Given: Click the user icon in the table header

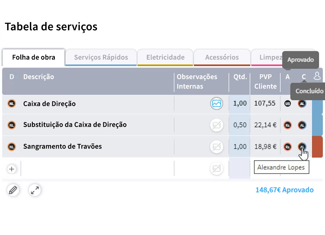Looking at the screenshot, I should point(317,76).
